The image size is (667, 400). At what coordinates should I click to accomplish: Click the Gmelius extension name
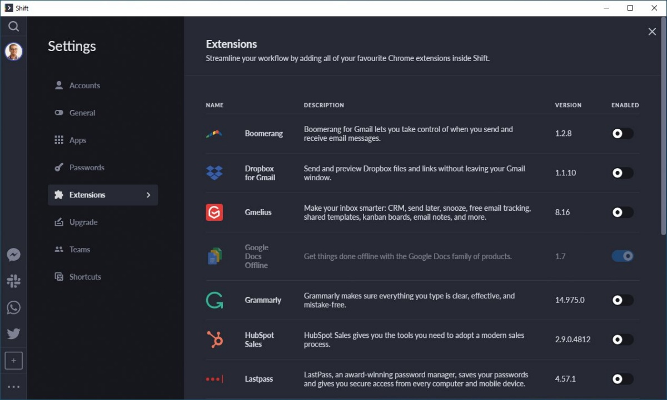tap(258, 212)
